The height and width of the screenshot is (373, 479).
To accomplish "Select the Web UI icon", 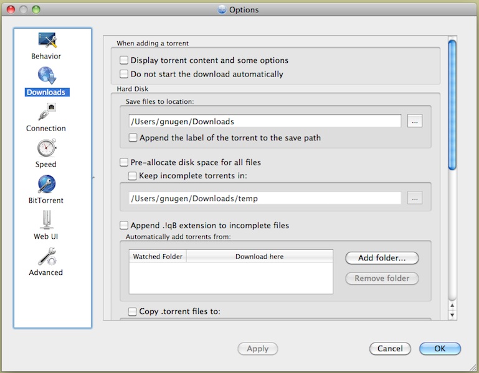I will (x=47, y=220).
